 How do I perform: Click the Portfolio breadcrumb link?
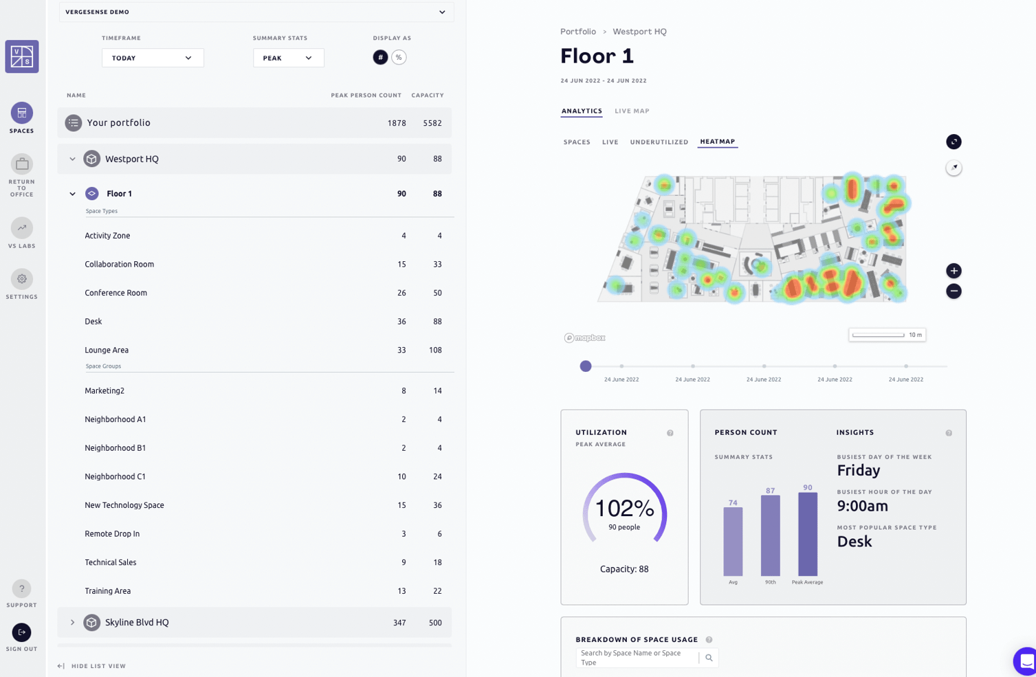tap(577, 31)
